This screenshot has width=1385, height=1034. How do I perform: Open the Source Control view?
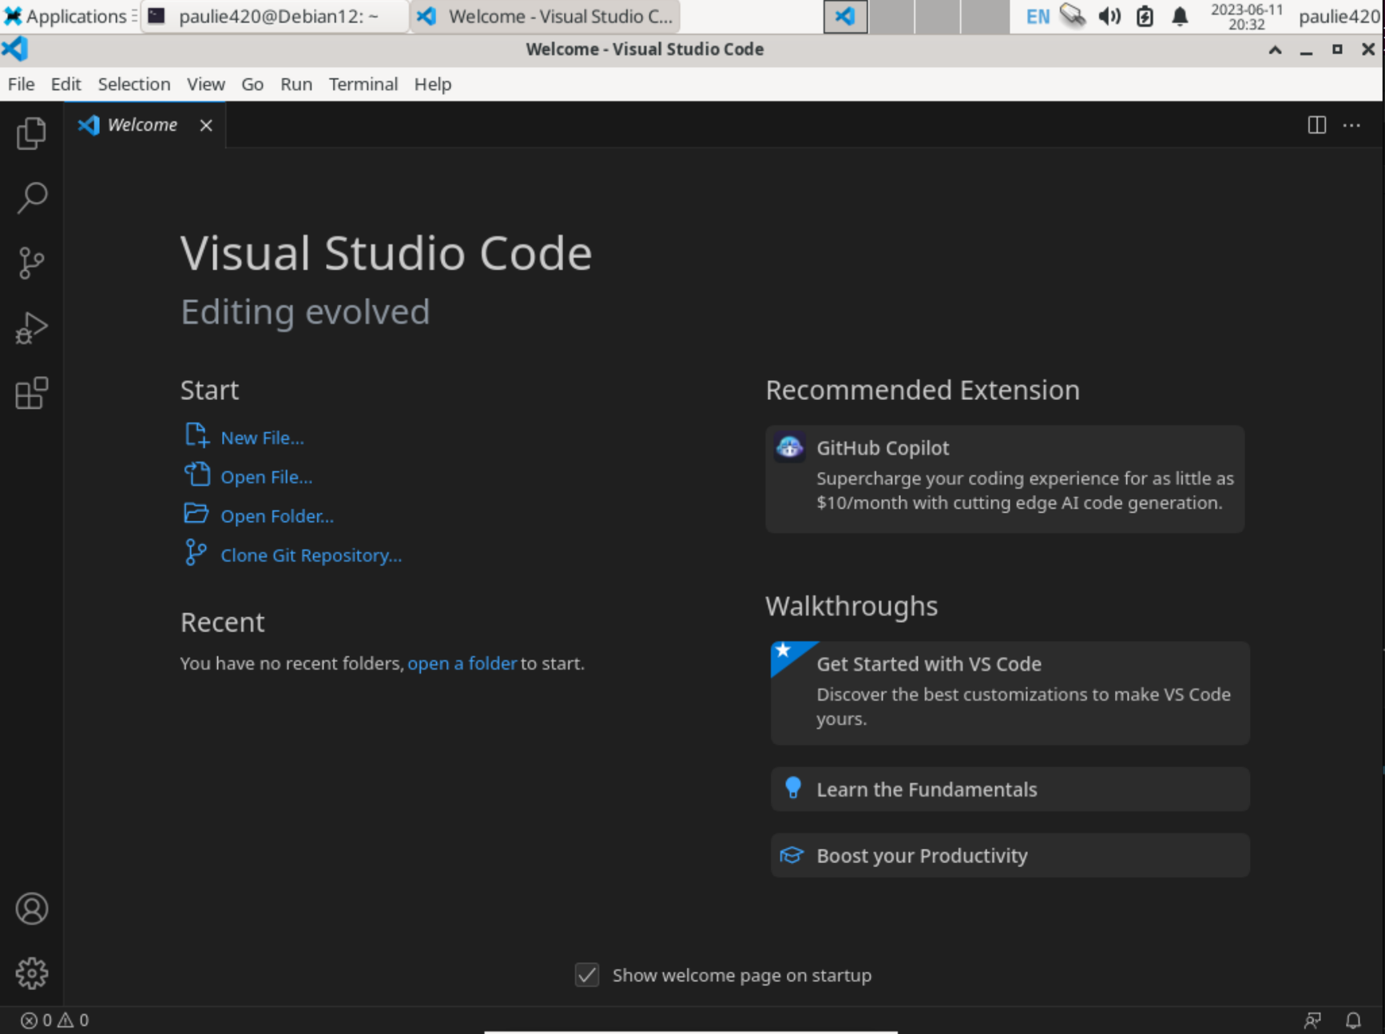pos(32,263)
